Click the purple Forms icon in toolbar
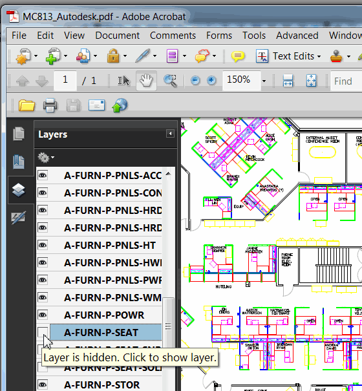 (x=173, y=56)
